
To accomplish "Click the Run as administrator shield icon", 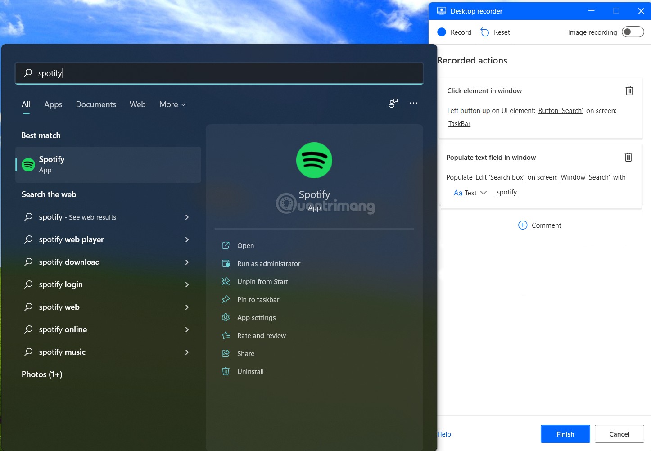I will coord(226,263).
